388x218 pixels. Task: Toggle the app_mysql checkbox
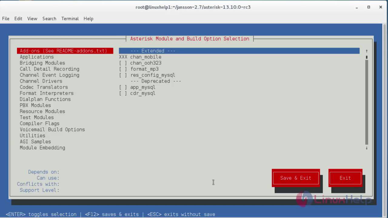(x=123, y=87)
